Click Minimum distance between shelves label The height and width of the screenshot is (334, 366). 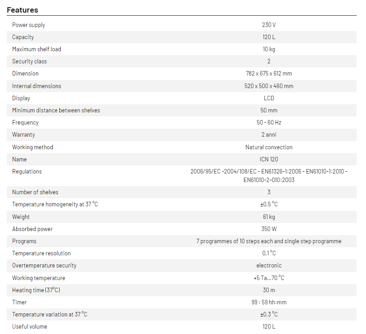(56, 111)
